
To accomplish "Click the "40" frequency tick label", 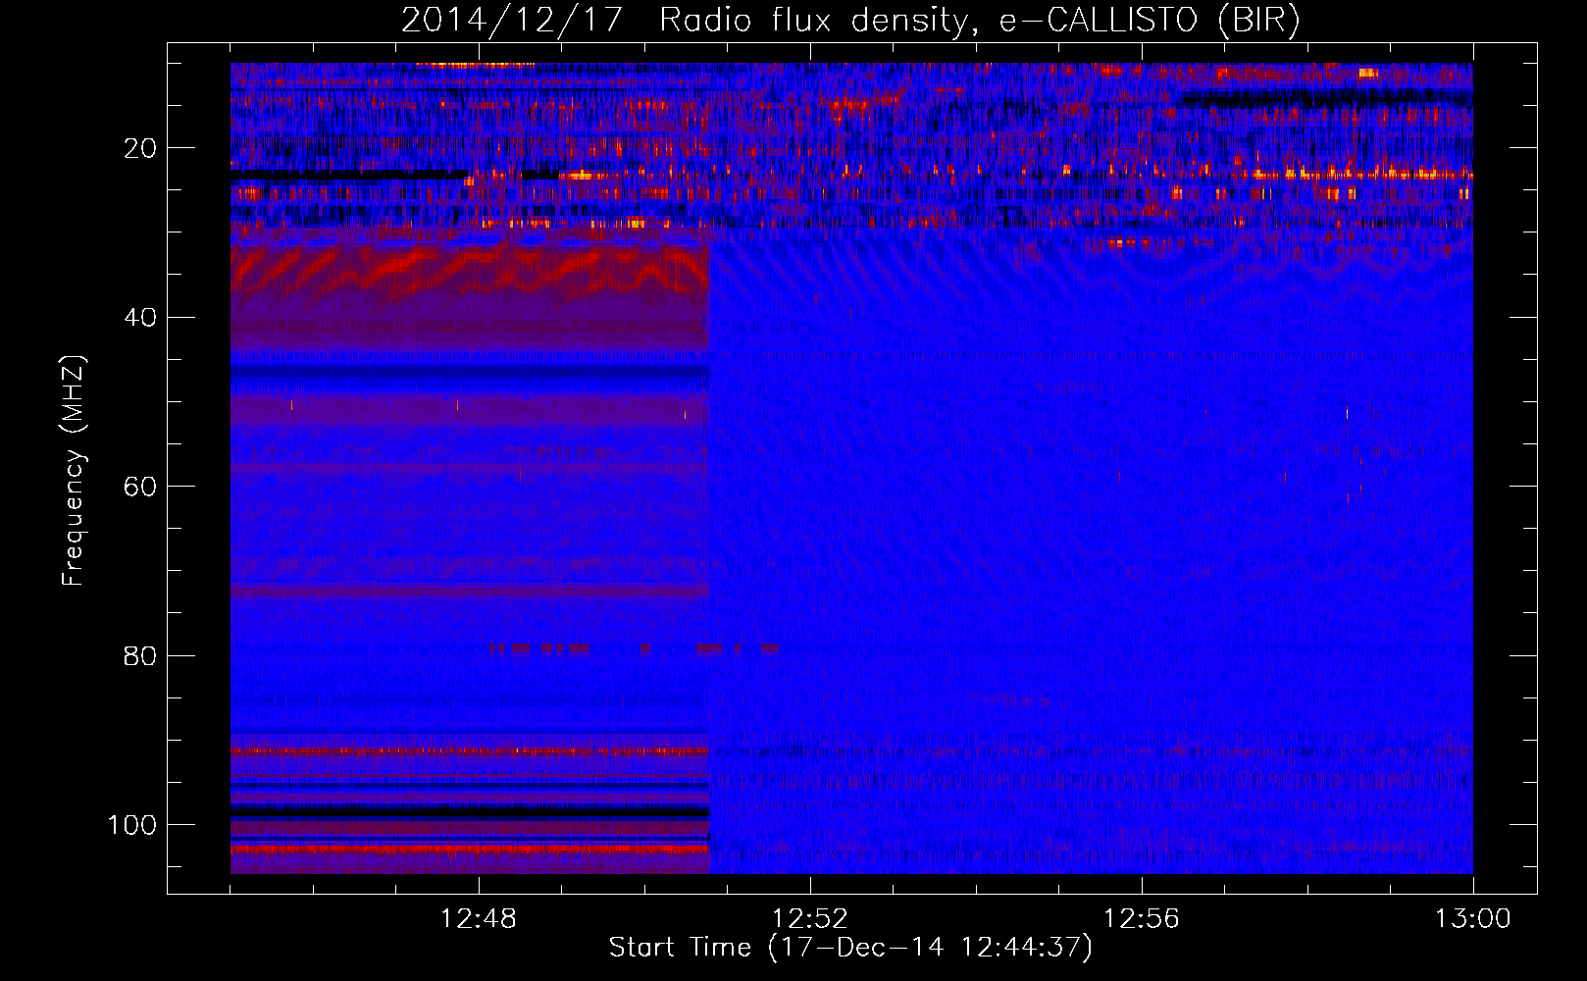I will point(140,318).
